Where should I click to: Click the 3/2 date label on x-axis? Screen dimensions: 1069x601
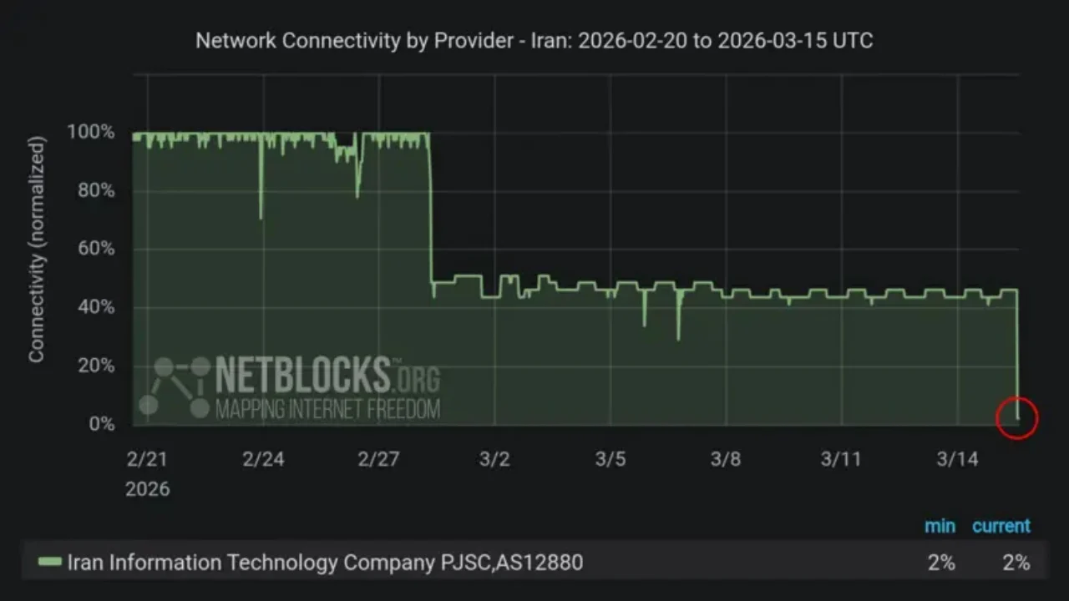pos(494,459)
